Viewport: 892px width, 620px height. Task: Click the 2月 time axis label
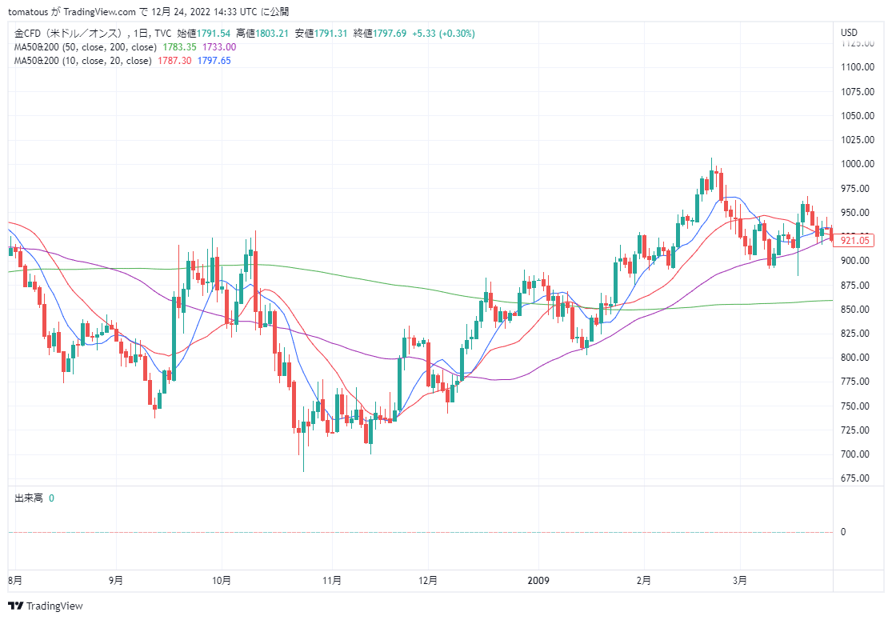[643, 581]
